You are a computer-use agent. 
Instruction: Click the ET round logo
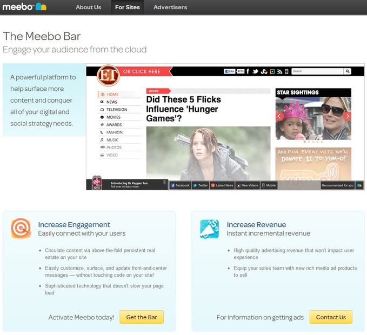click(108, 76)
